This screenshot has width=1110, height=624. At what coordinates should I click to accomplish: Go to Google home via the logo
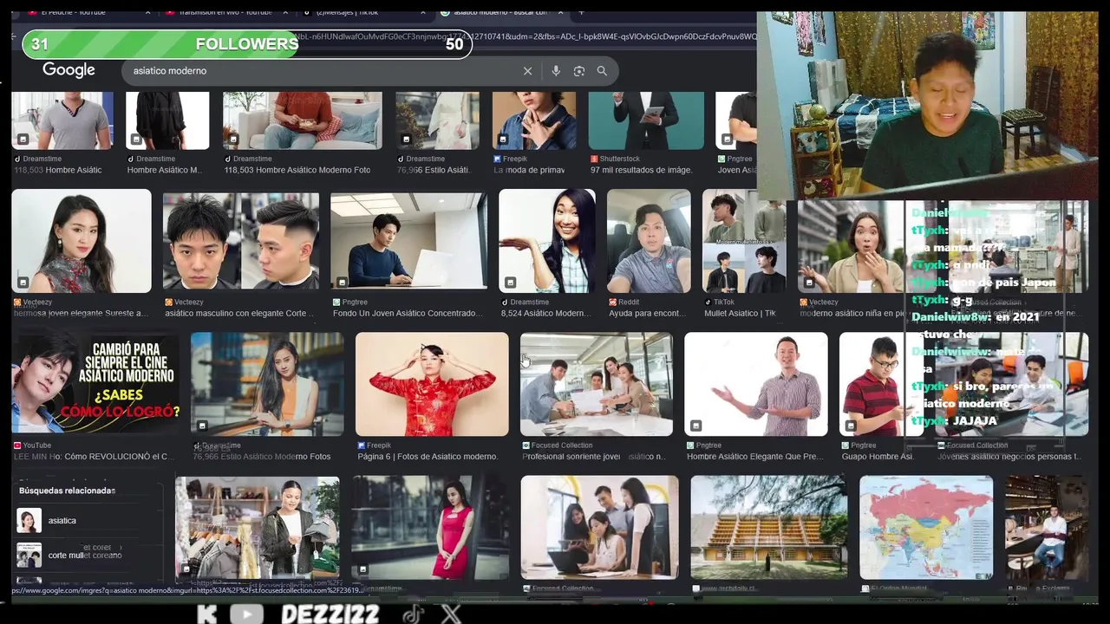pyautogui.click(x=69, y=70)
